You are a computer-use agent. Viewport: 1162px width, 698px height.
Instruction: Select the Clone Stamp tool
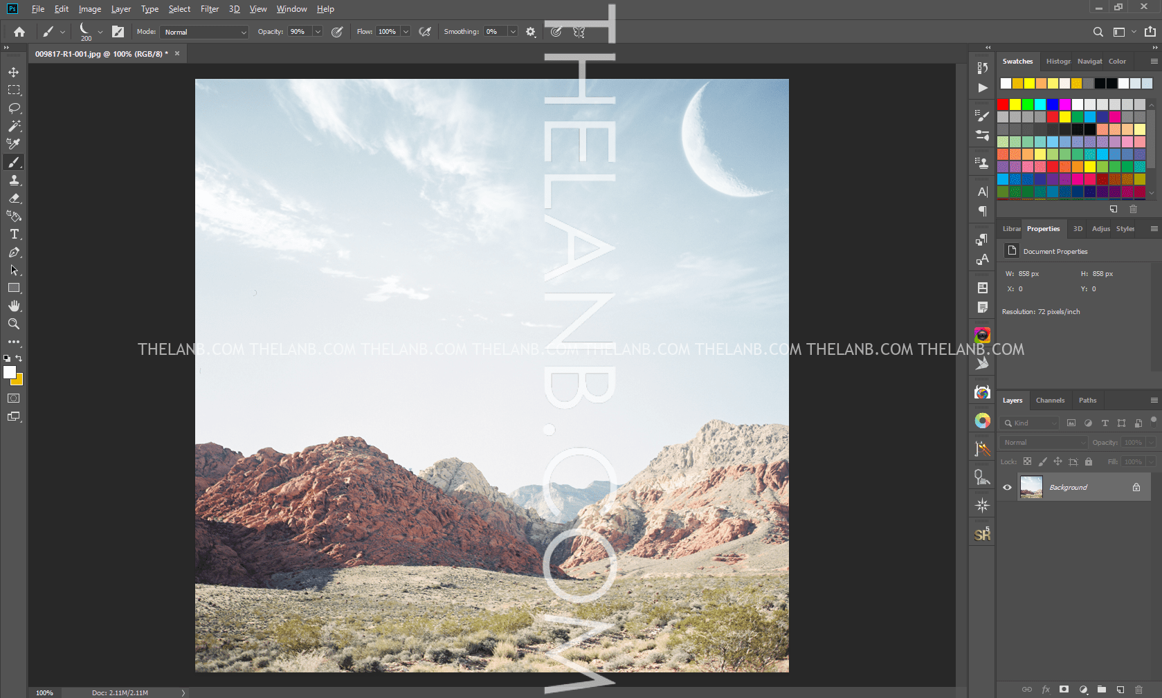pos(14,180)
